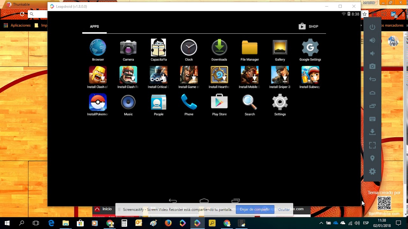Tap Install Clash Royale icon
This screenshot has height=229, width=408.
point(128,75)
